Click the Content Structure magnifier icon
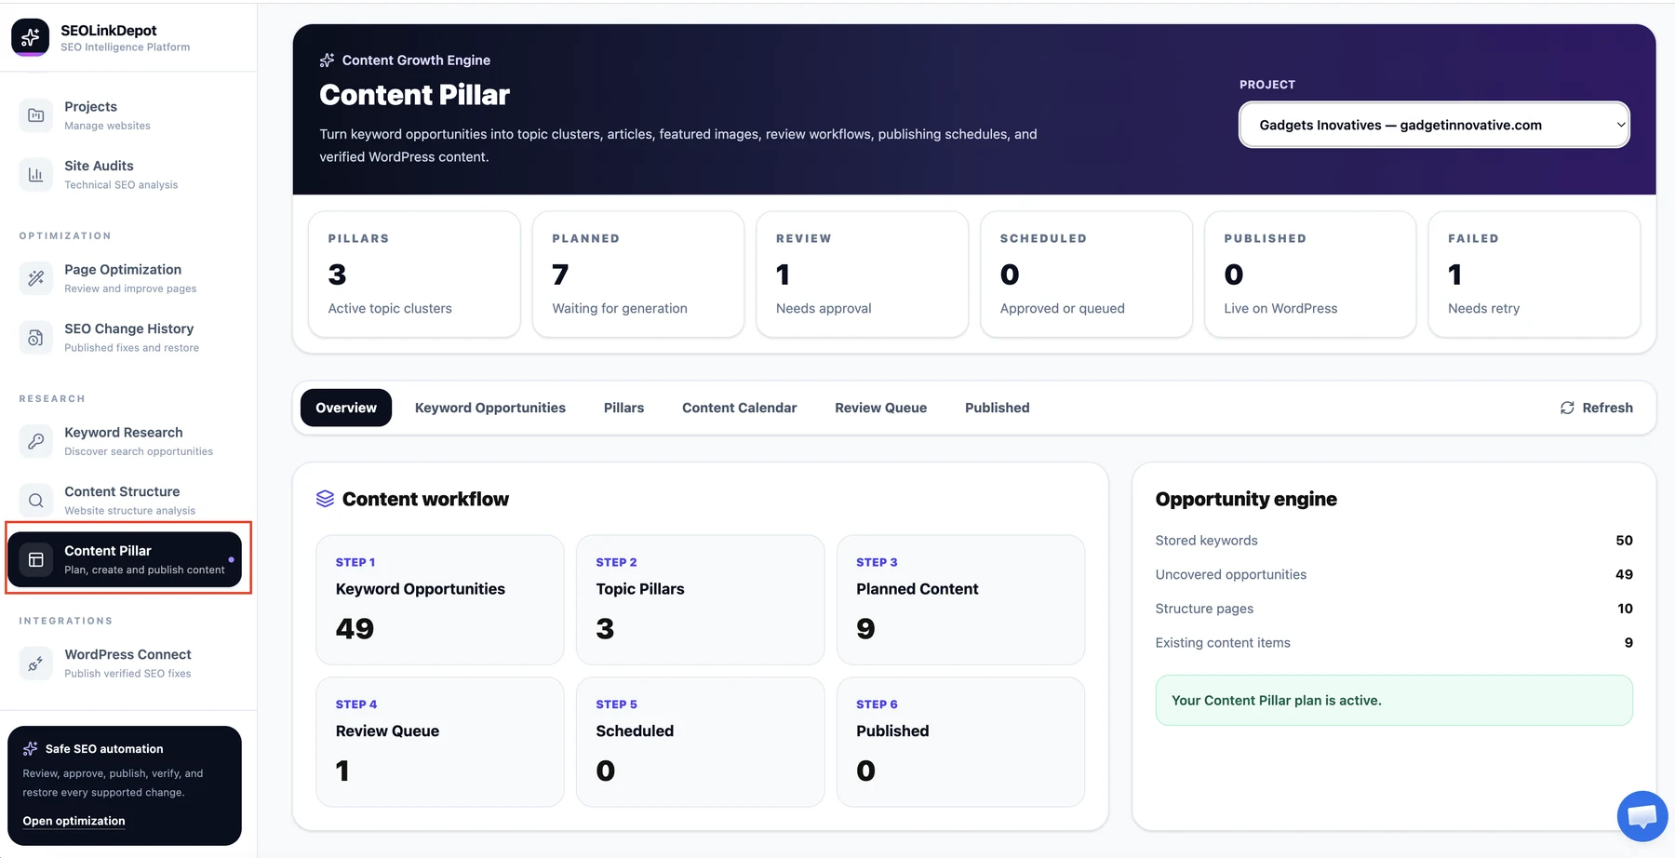The height and width of the screenshot is (858, 1675). tap(35, 501)
